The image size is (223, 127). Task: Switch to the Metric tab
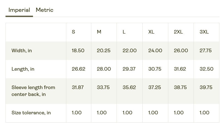45,10
